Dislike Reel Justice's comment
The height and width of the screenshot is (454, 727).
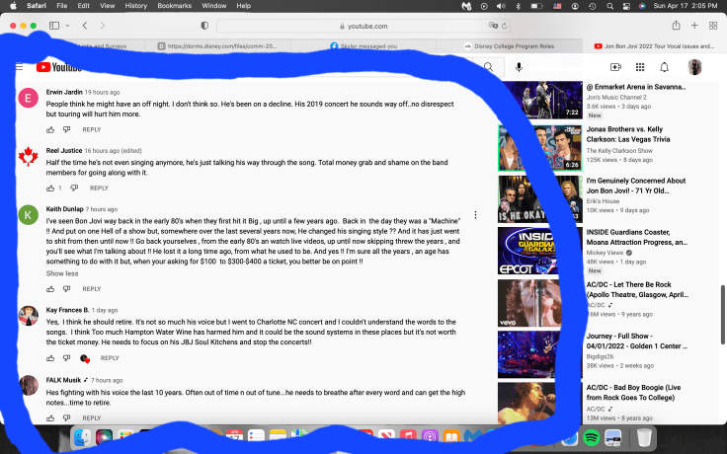pos(73,188)
